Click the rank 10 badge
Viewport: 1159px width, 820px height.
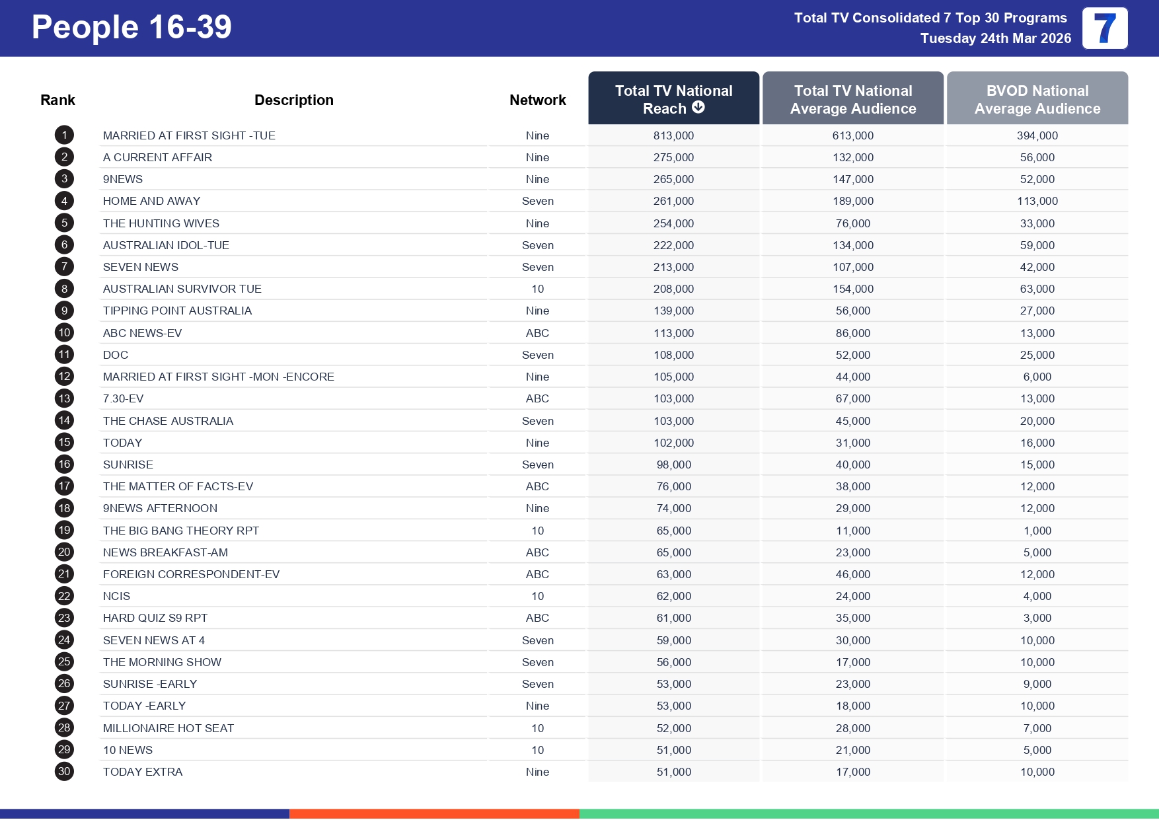point(63,332)
